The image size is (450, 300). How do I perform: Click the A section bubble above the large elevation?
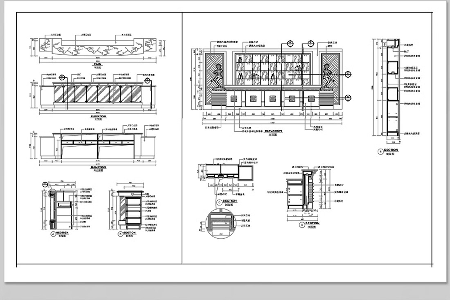[x=290, y=43]
